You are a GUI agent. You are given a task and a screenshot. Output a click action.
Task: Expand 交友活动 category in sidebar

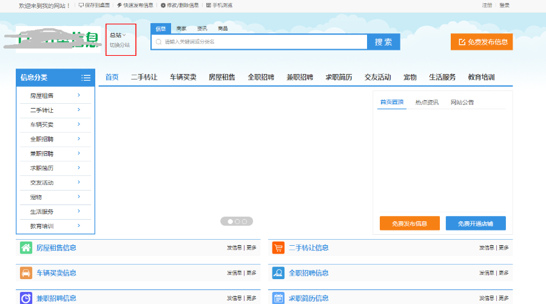pyautogui.click(x=55, y=183)
